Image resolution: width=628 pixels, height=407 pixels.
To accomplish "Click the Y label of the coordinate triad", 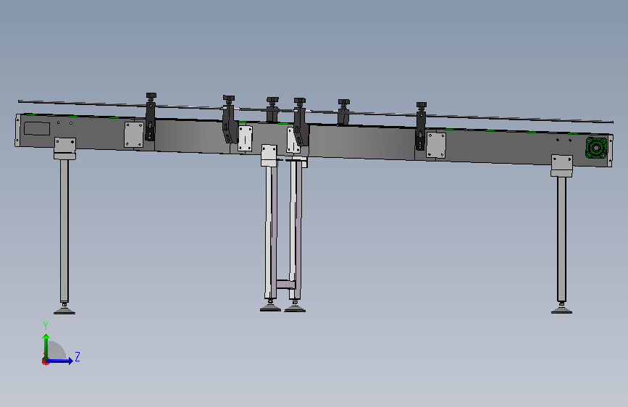I will (x=46, y=326).
